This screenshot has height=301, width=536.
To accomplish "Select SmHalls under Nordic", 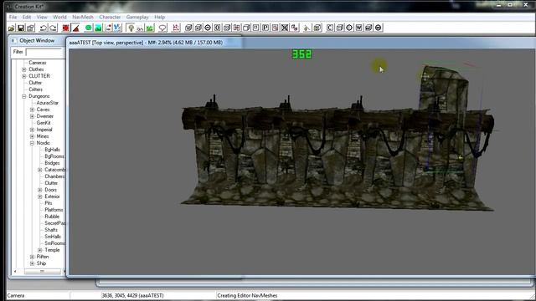I will pos(53,237).
